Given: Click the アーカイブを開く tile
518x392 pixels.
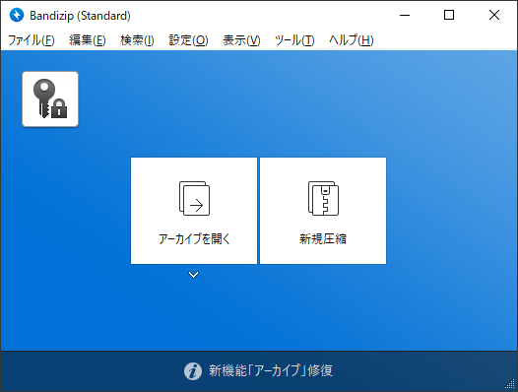Looking at the screenshot, I should (194, 211).
